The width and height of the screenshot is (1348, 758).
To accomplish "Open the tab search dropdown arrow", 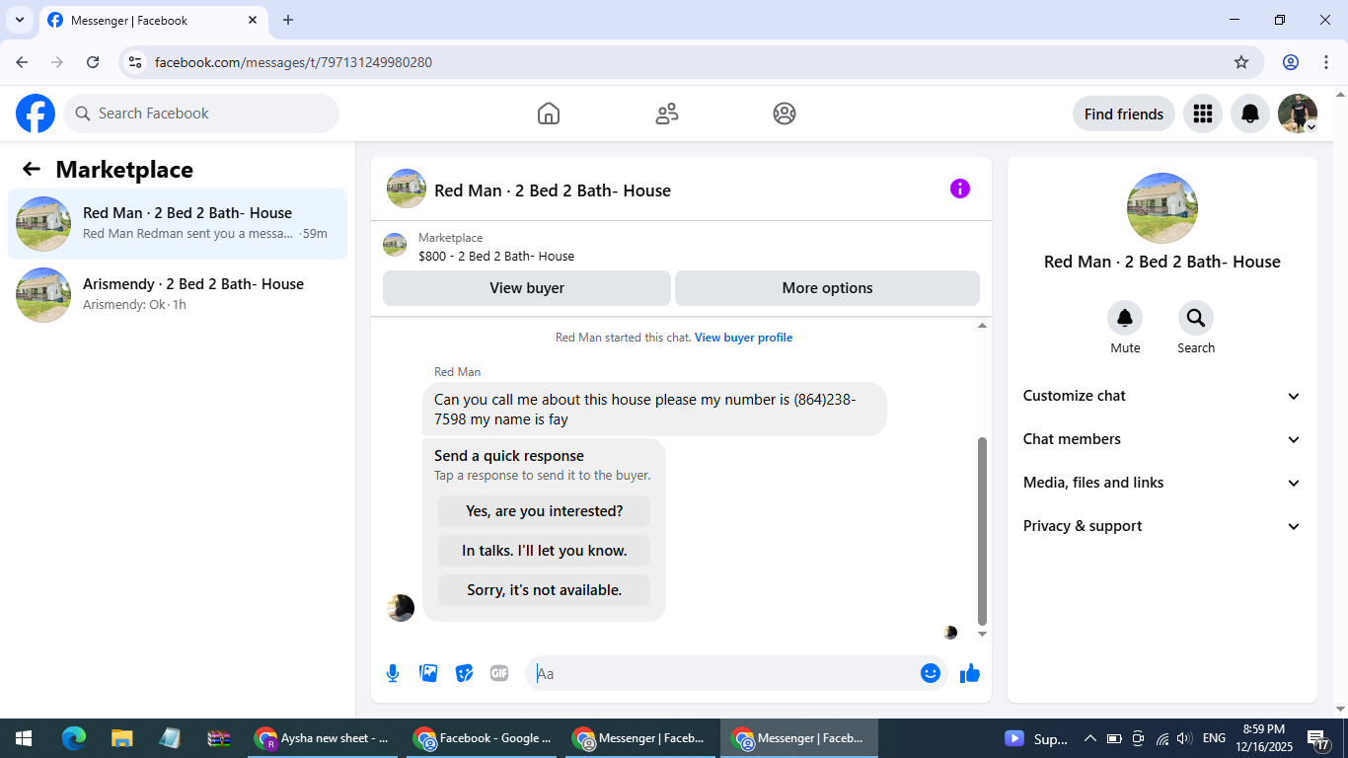I will click(20, 20).
